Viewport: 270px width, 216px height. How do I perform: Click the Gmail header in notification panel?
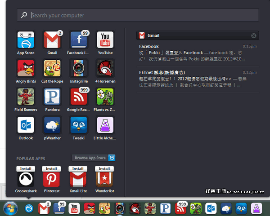coord(198,35)
